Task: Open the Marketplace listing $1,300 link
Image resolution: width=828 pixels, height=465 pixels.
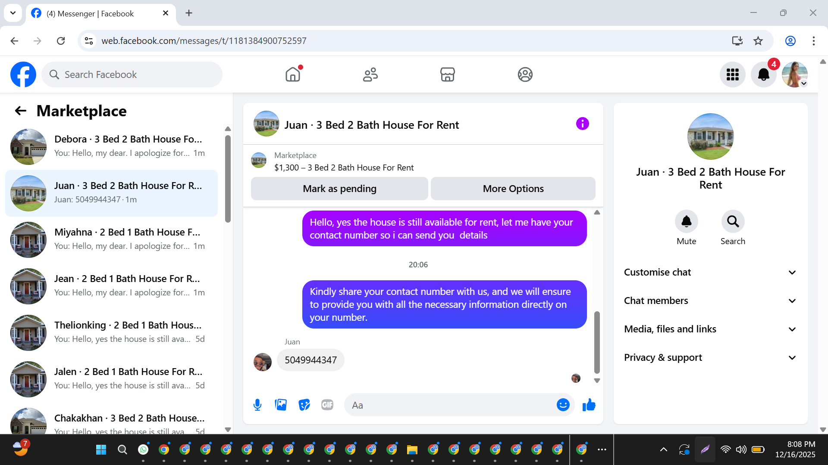Action: click(x=344, y=167)
